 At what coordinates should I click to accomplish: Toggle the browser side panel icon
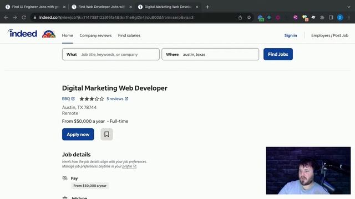(331, 17)
